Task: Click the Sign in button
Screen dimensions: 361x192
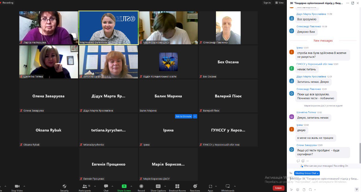Action: (267, 3)
